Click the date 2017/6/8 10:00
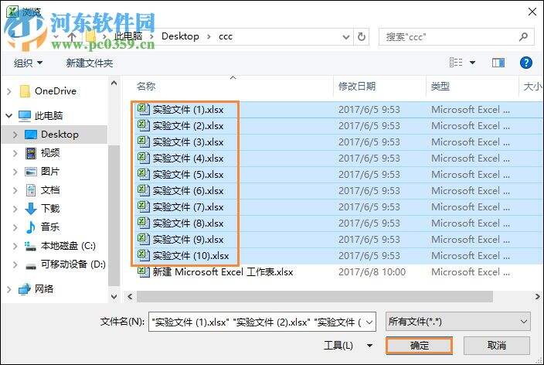 pyautogui.click(x=372, y=272)
